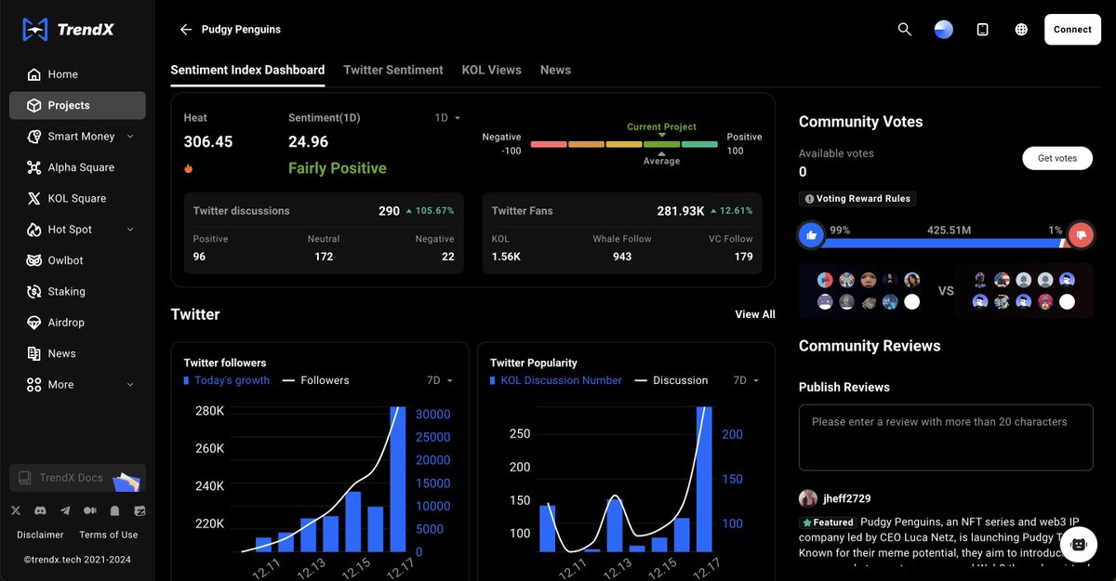
Task: Click the Get votes button
Action: (1057, 158)
